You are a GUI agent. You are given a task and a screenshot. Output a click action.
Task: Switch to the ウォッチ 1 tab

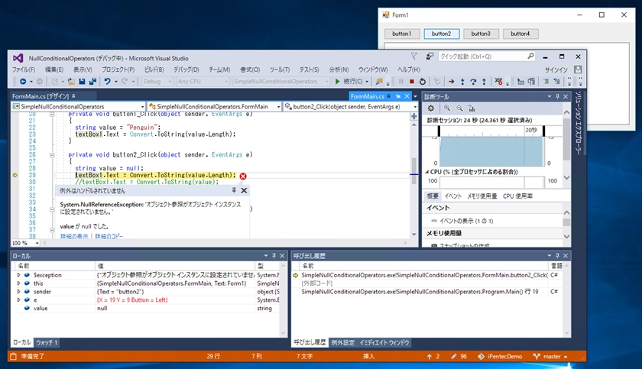(x=46, y=342)
